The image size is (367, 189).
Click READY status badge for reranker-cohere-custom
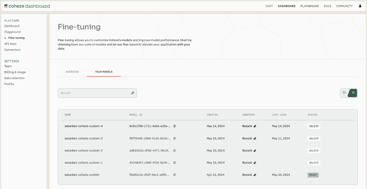click(x=313, y=175)
